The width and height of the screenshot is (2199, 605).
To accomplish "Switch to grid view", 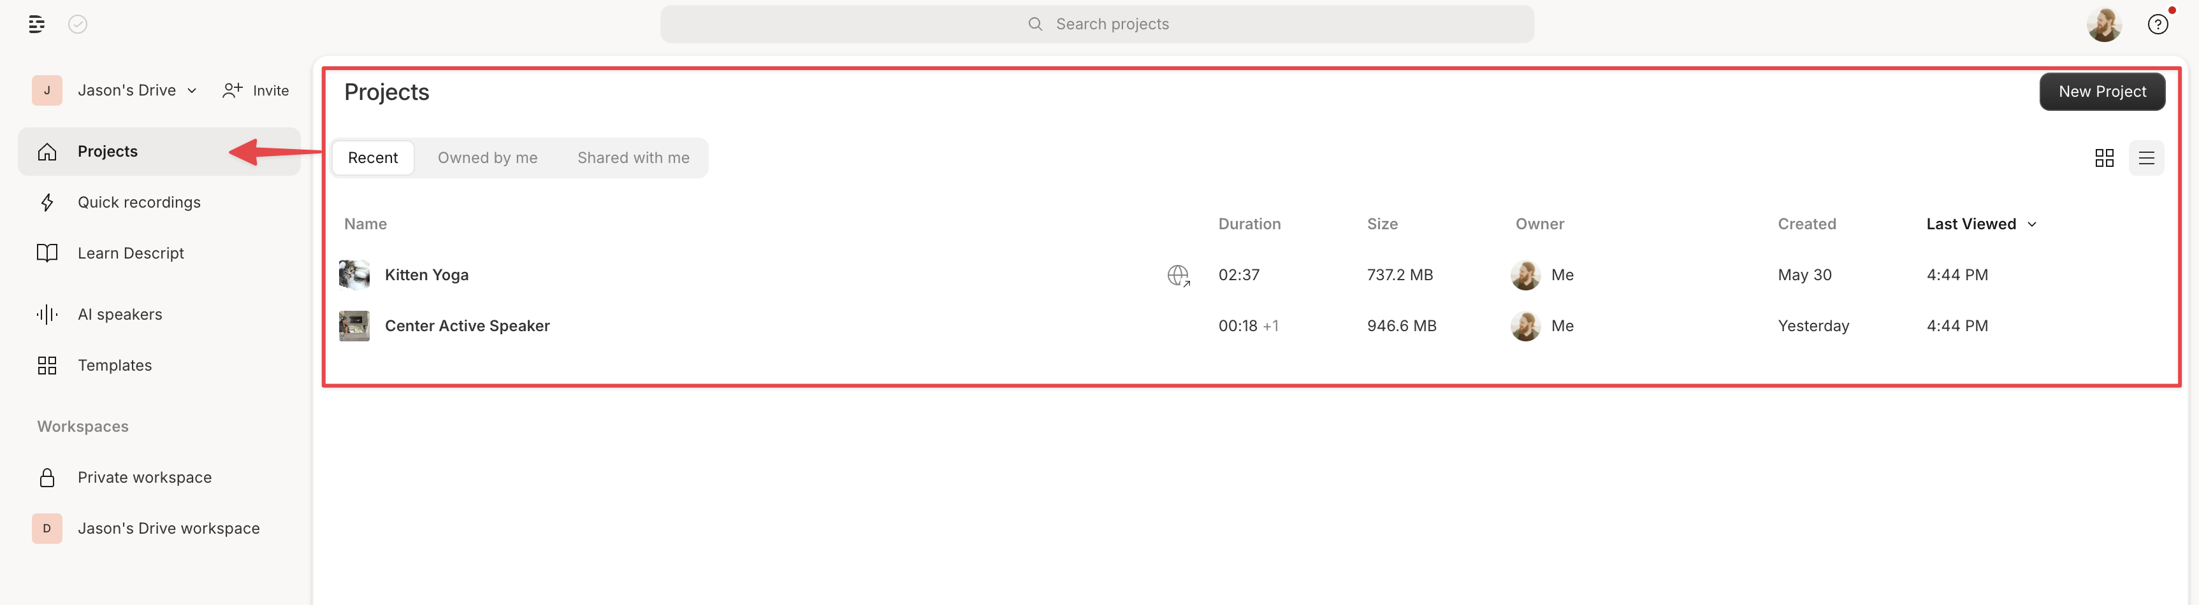I will 2104,158.
